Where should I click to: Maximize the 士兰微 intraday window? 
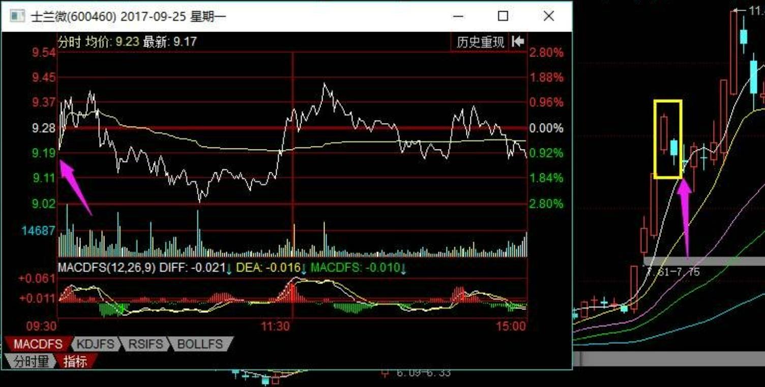503,16
